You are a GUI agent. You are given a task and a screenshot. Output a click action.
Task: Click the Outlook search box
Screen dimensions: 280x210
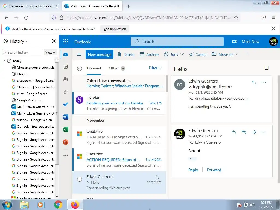click(177, 42)
